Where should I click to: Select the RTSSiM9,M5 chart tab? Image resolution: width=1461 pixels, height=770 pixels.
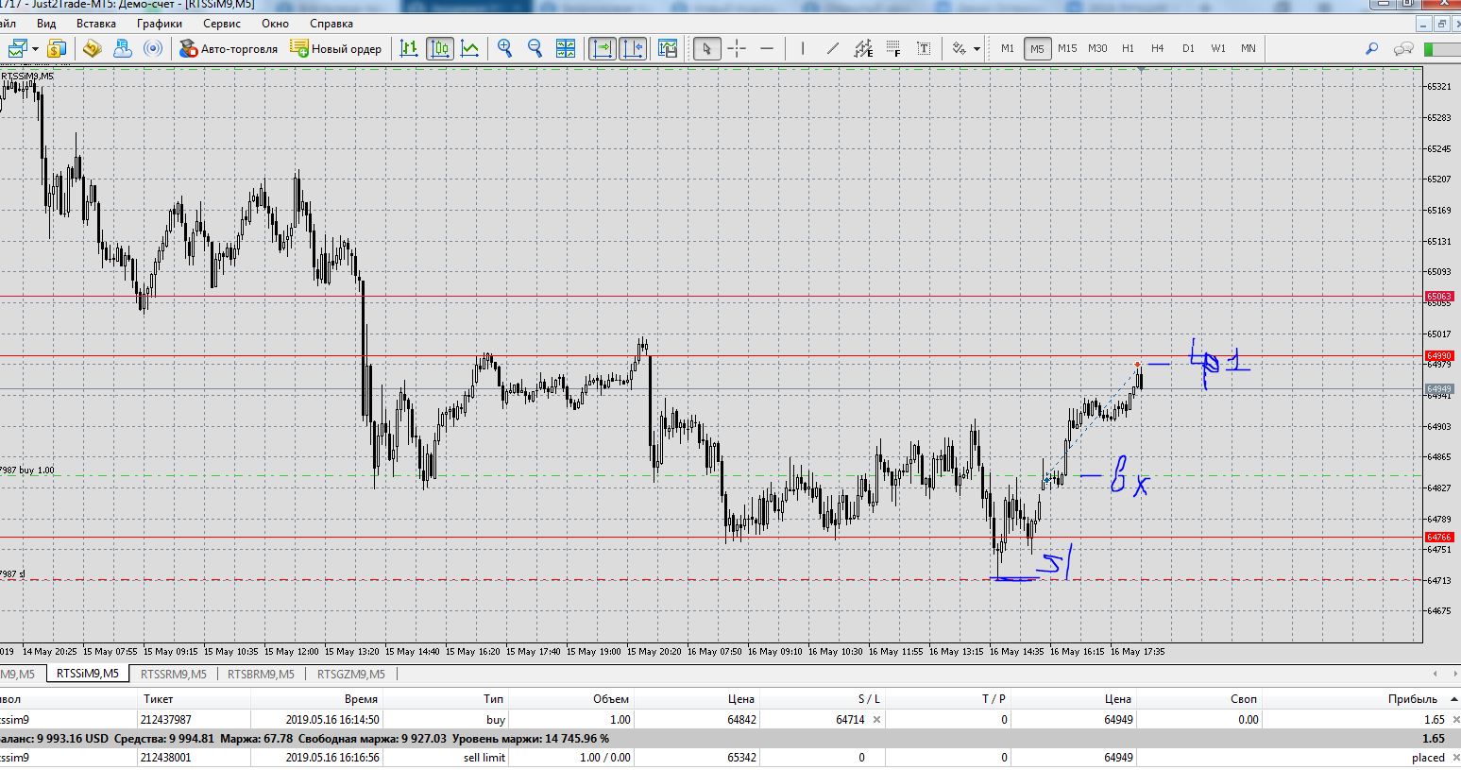pos(87,674)
